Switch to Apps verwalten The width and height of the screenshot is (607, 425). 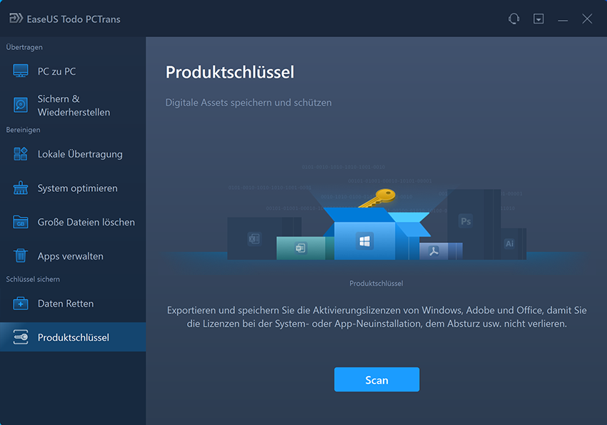pos(70,256)
